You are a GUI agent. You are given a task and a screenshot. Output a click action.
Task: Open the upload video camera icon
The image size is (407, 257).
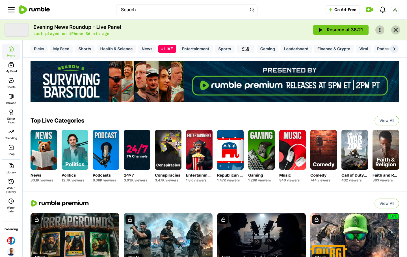(x=369, y=10)
